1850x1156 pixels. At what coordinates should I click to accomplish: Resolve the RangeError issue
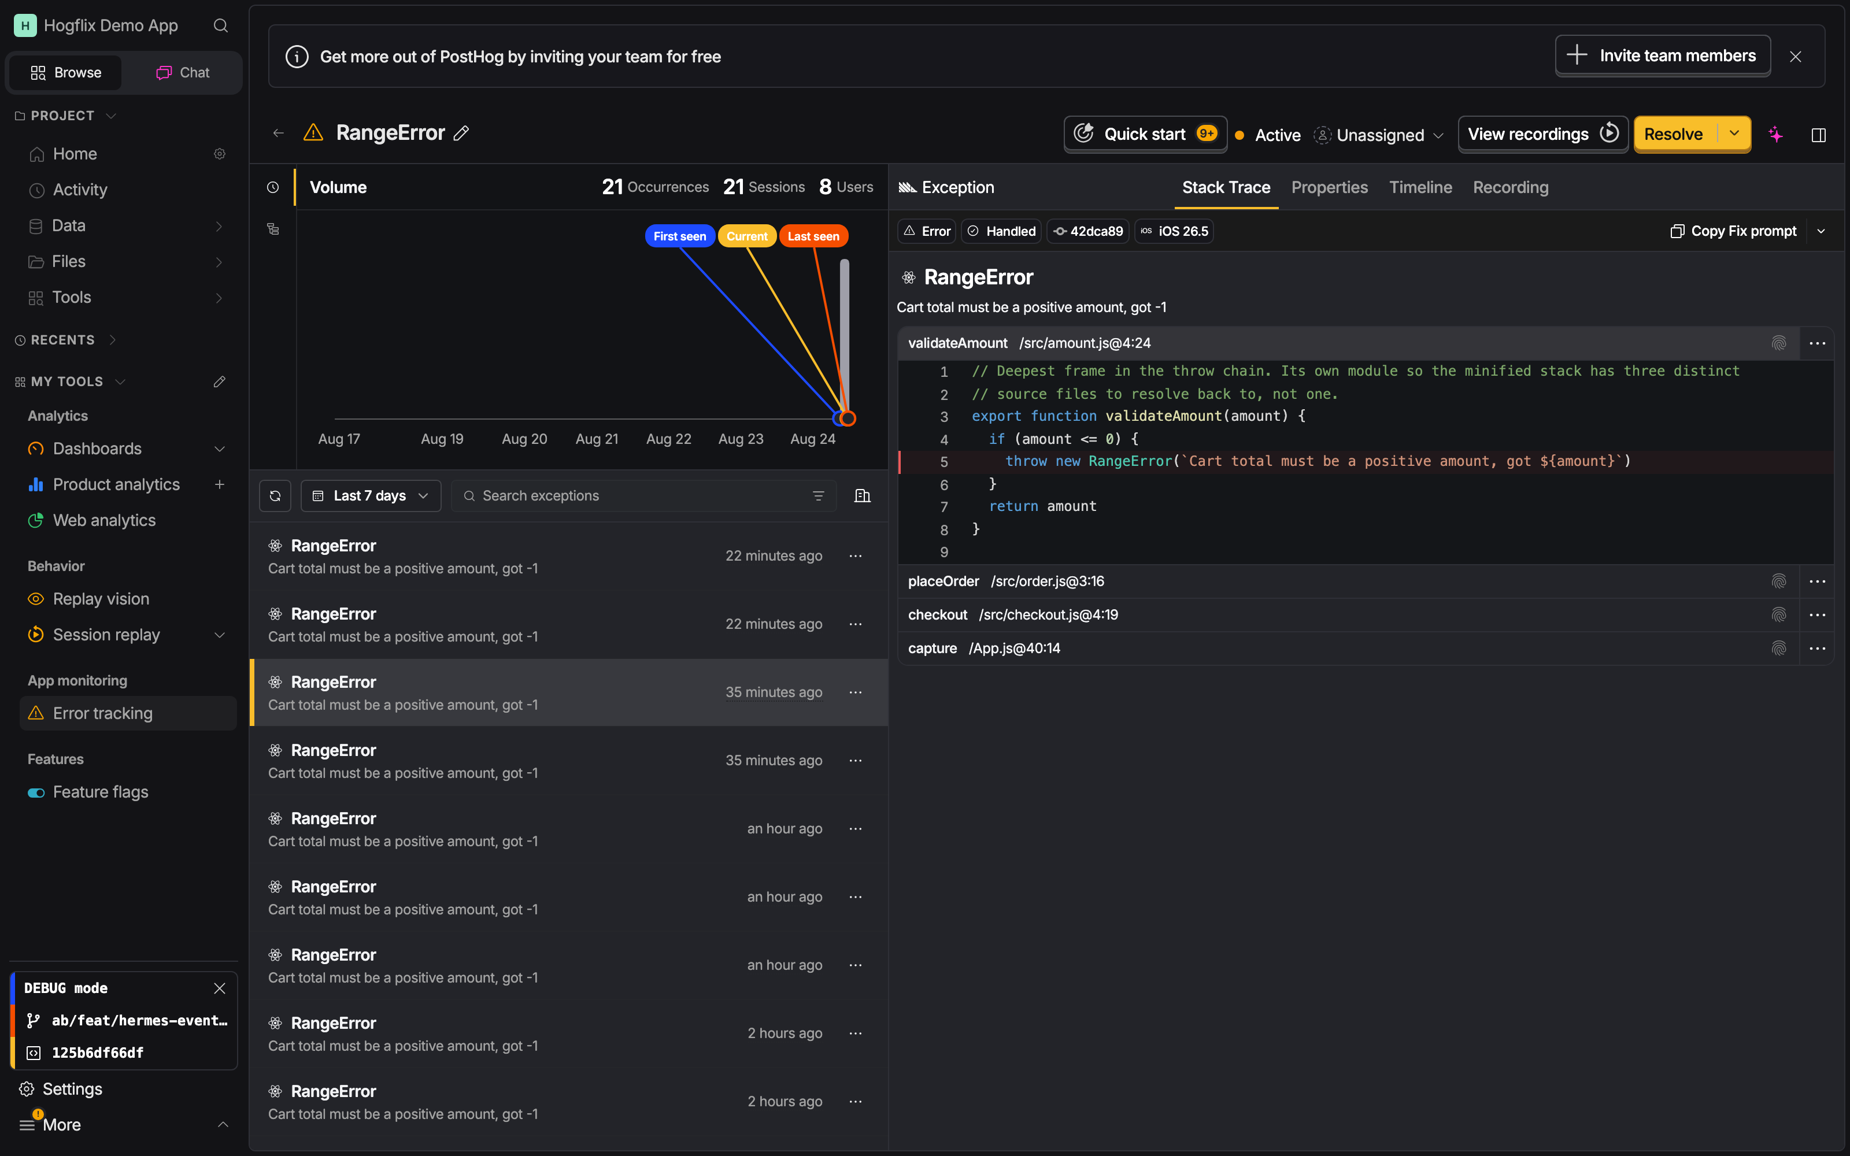(x=1674, y=134)
